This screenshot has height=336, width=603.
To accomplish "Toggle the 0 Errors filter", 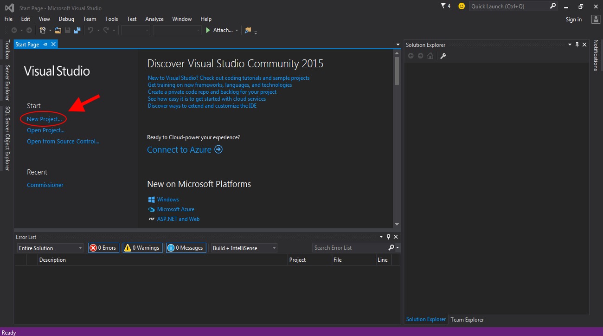I will tap(103, 248).
